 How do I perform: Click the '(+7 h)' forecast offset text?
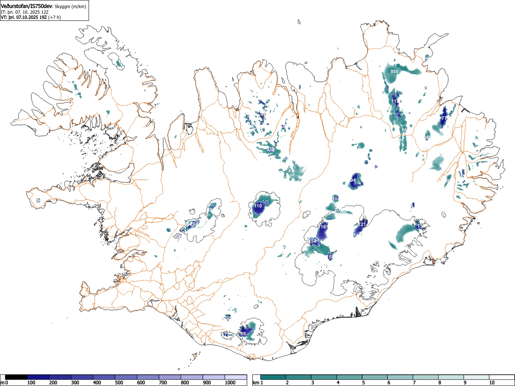(x=54, y=17)
